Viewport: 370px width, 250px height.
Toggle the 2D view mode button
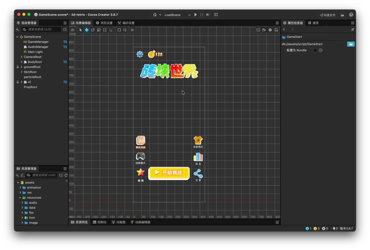(x=73, y=30)
